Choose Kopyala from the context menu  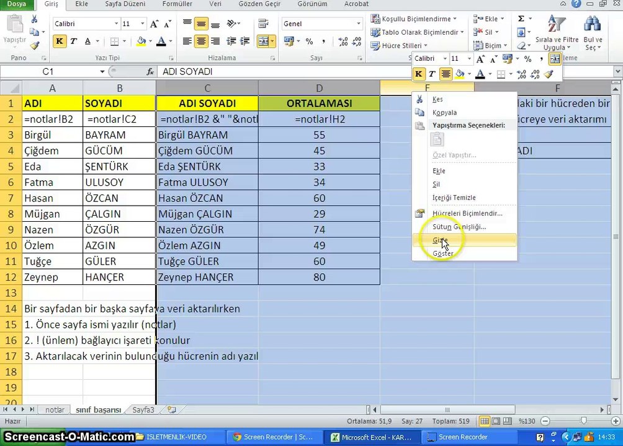point(465,113)
